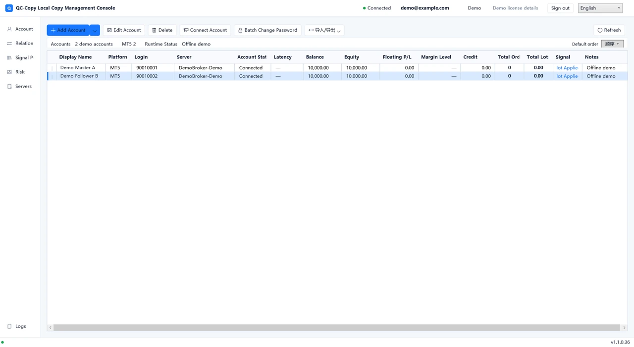Click the Add Account button
634x347 pixels.
[x=68, y=30]
